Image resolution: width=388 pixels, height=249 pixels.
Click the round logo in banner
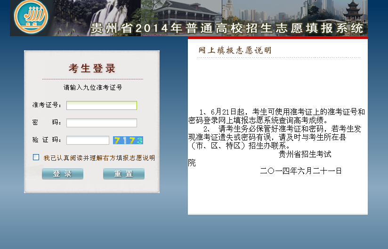click(x=31, y=17)
